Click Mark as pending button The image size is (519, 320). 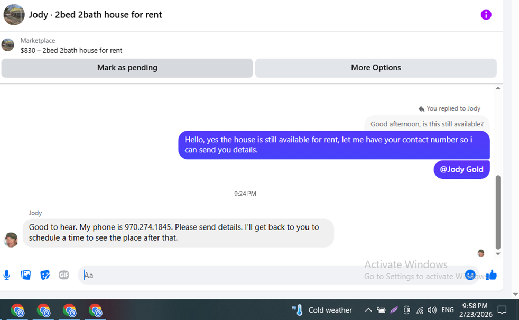tap(127, 68)
